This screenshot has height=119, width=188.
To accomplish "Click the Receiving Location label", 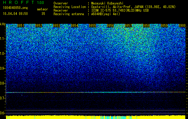I will tap(70, 7).
